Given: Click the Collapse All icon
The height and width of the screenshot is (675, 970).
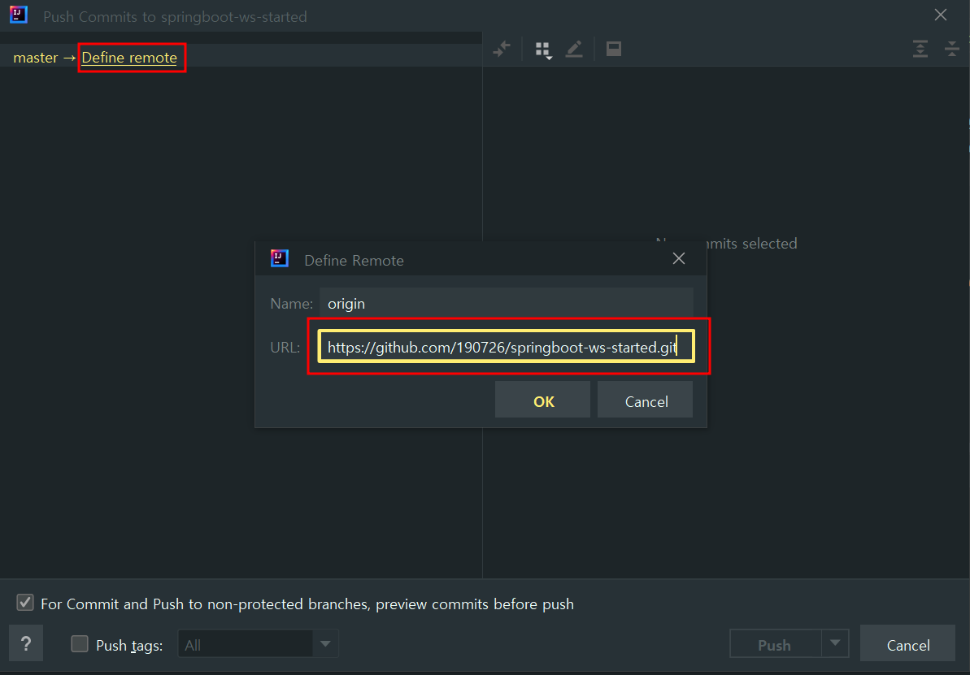Looking at the screenshot, I should coord(951,50).
